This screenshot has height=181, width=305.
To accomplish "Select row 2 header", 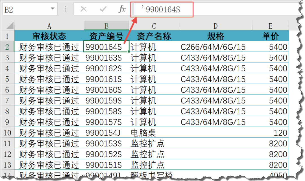I will tap(7, 47).
